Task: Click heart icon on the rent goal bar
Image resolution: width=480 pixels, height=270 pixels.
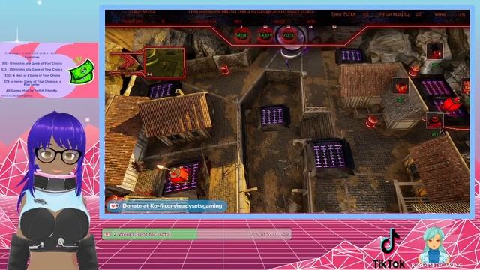Action: (x=107, y=234)
